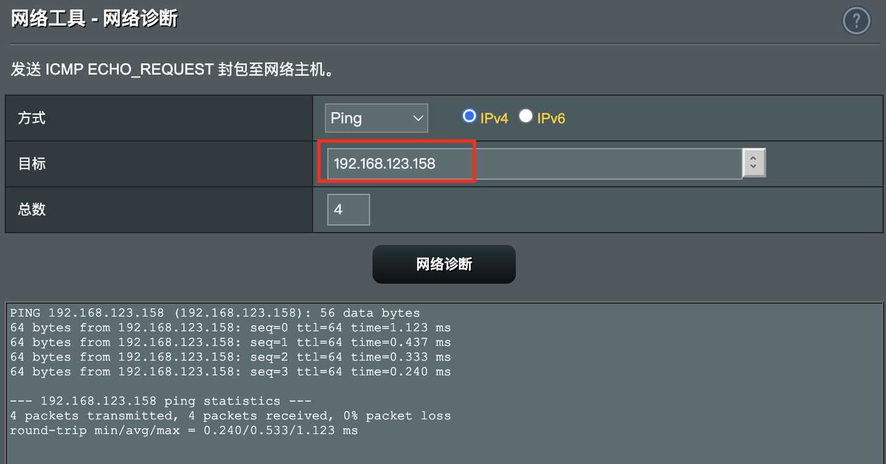Open the target host list arrow button
886x464 pixels.
tap(754, 163)
